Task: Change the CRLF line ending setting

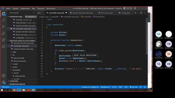Action: point(120,87)
